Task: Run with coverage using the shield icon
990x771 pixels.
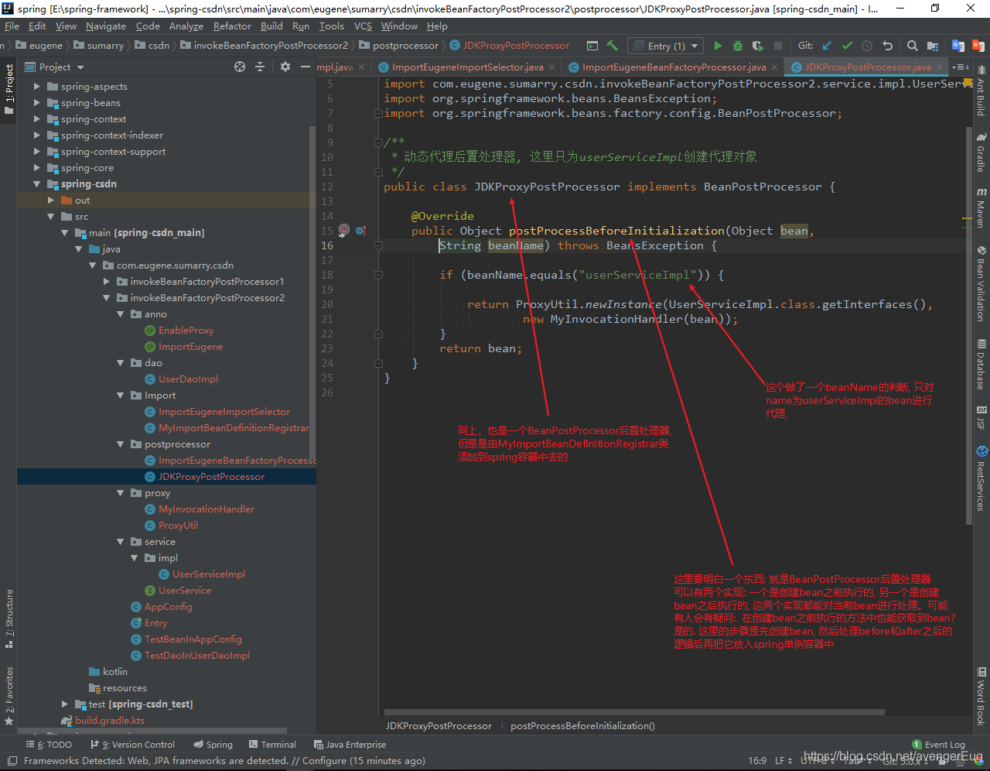Action: (758, 46)
